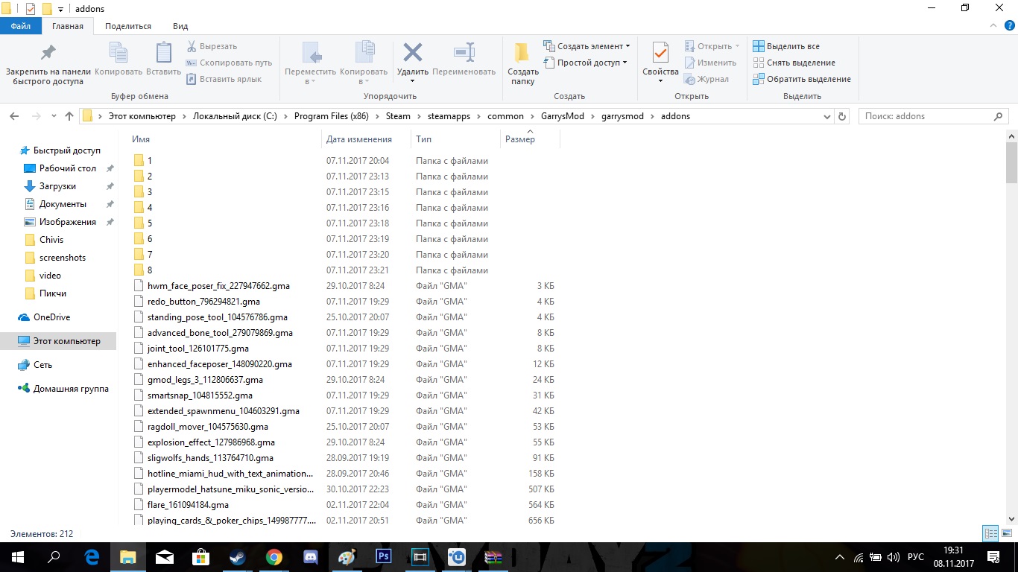
Task: Click the Pin to Quick access icon
Action: pyautogui.click(x=48, y=53)
